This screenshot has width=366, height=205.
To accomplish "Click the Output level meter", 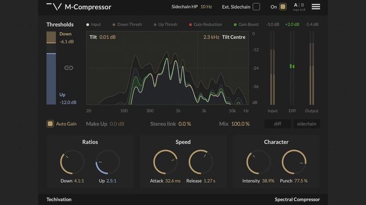I will tap(312, 68).
